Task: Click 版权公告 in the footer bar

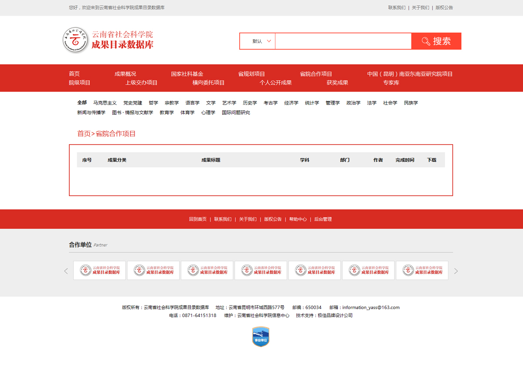Action: (x=273, y=219)
